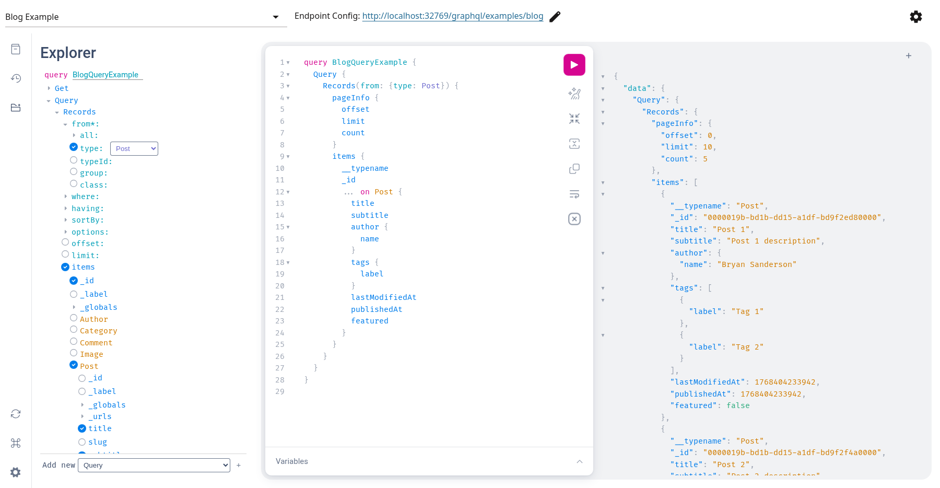Open settings with the gear icon
The height and width of the screenshot is (488, 940).
tap(916, 17)
